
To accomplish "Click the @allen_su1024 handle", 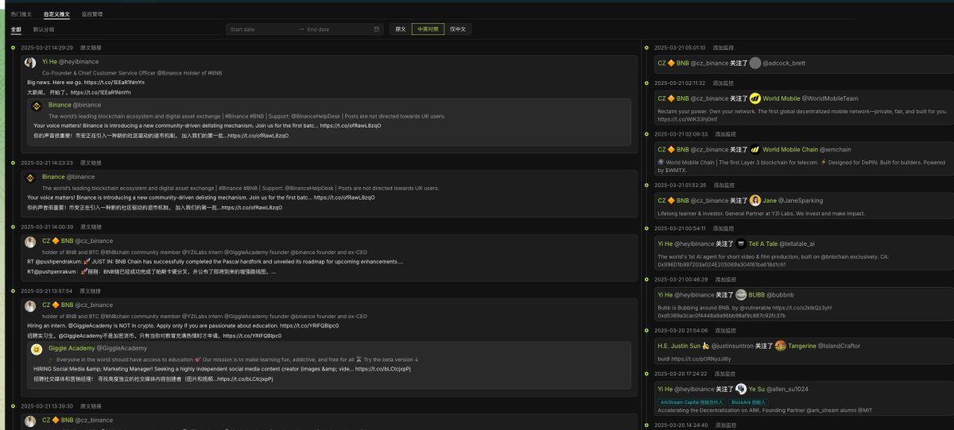I will click(x=787, y=389).
